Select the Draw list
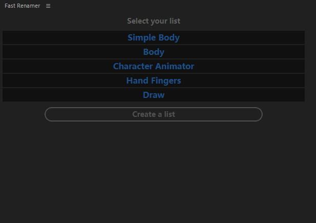Viewport: 316px width, 223px height. click(x=153, y=95)
